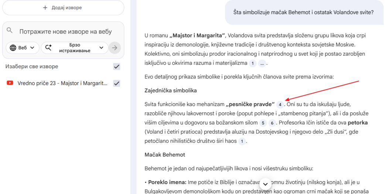The height and width of the screenshot is (194, 388).
Task: Open citation 1 after širi haos
Action: 242,141
